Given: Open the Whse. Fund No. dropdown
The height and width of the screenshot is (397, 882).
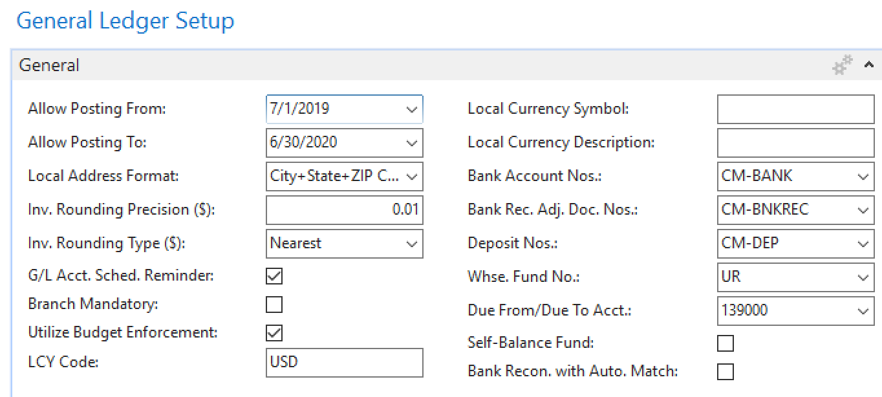Looking at the screenshot, I should [x=863, y=277].
